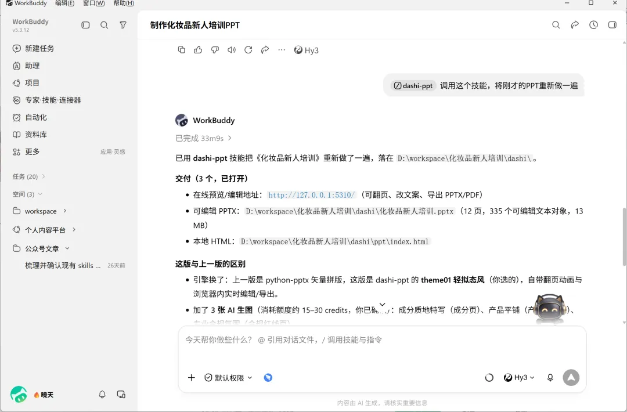Click the dashi output folder path
This screenshot has width=627, height=412.
464,158
